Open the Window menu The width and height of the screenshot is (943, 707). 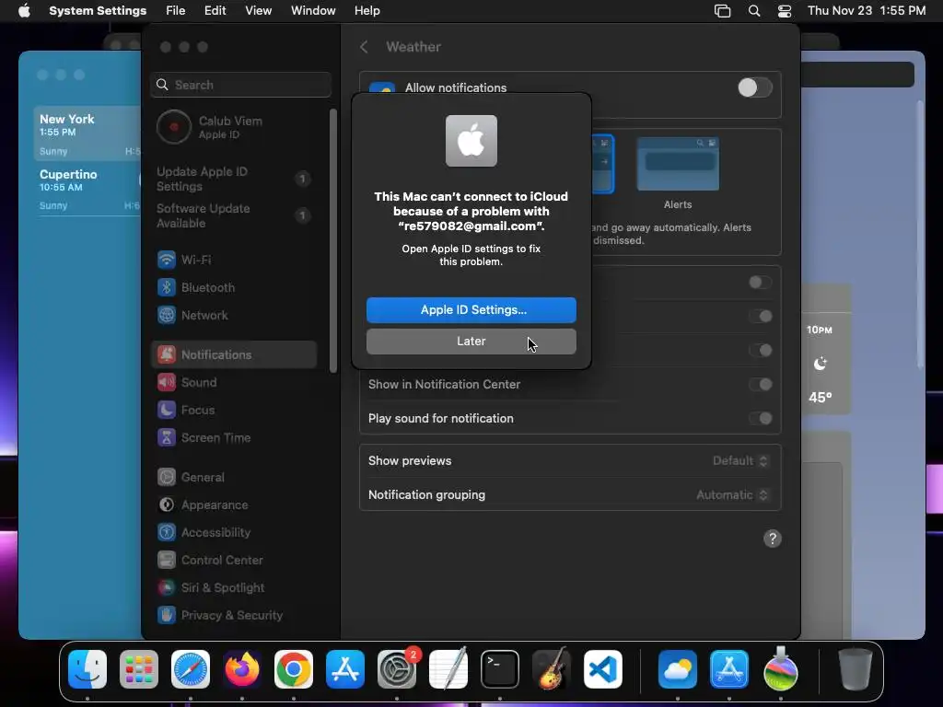[x=313, y=11]
